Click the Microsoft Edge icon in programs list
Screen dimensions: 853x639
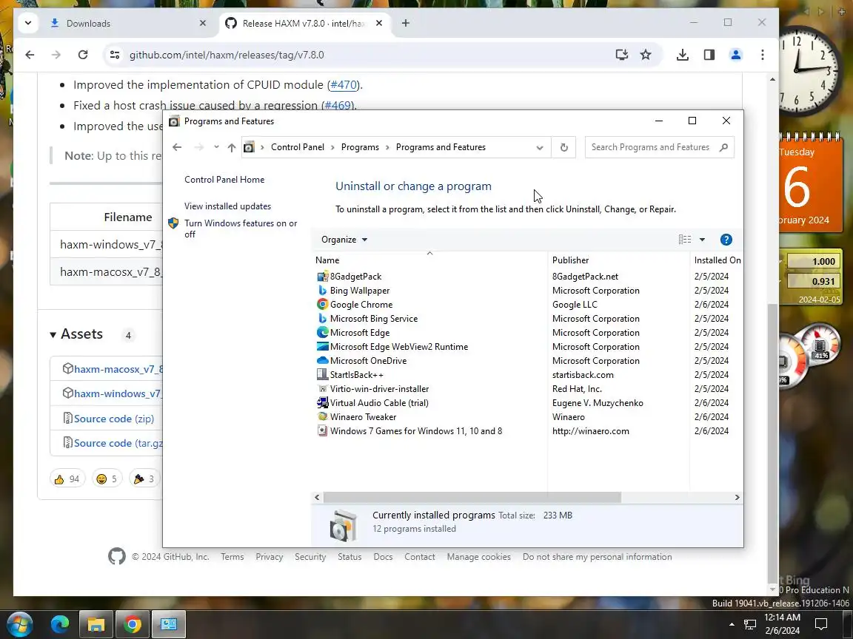[x=322, y=333]
